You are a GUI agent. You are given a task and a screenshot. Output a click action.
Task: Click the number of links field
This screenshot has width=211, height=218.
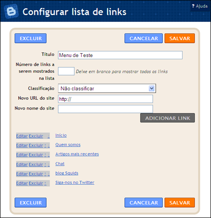tap(66, 71)
